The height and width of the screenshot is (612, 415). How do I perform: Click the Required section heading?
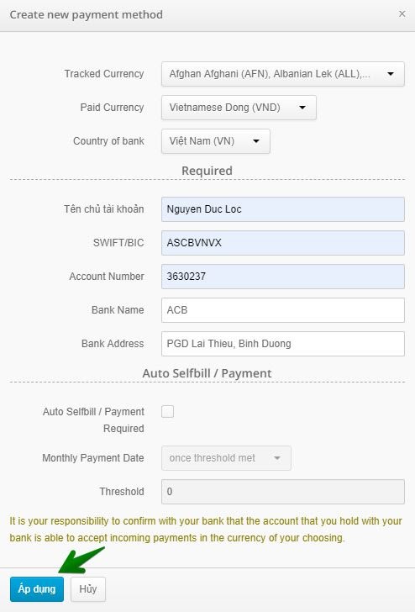point(207,171)
